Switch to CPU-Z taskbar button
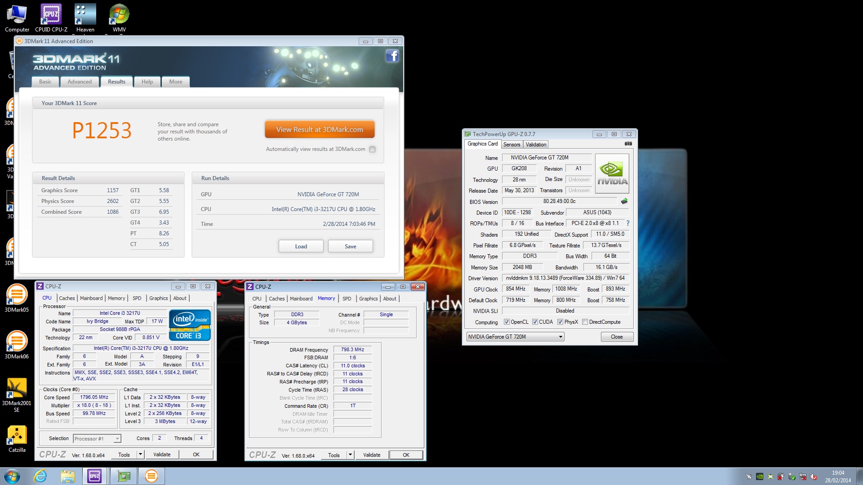Screen dimensions: 863x485 click(x=94, y=476)
